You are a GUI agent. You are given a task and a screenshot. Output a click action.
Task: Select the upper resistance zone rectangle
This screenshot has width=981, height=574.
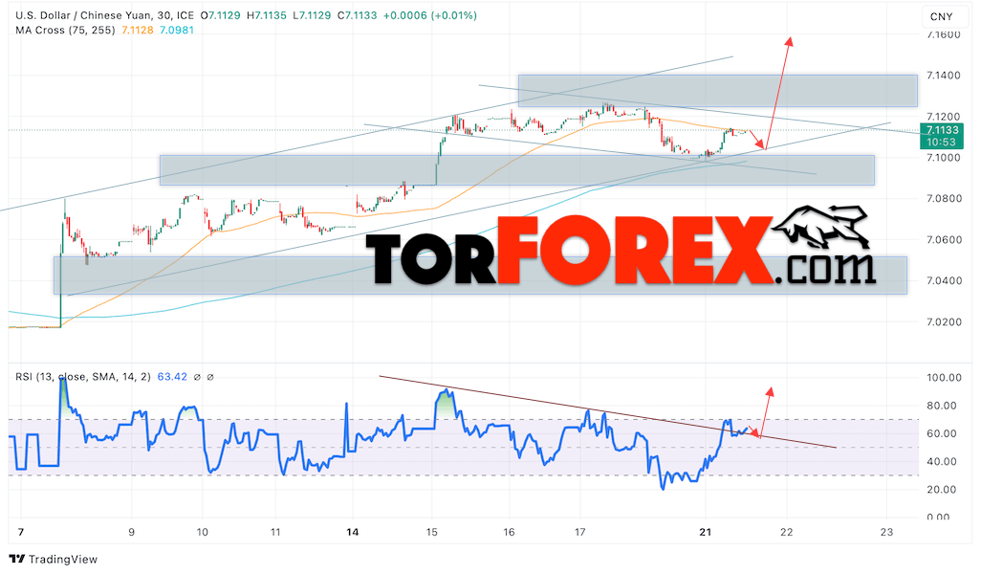[x=717, y=91]
